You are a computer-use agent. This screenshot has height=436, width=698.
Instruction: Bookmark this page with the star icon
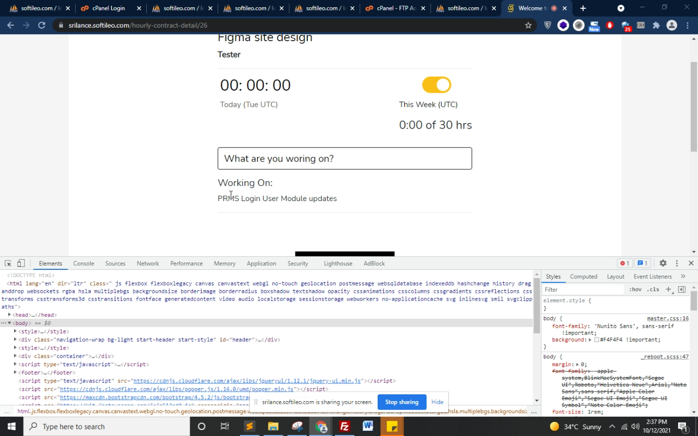click(528, 25)
